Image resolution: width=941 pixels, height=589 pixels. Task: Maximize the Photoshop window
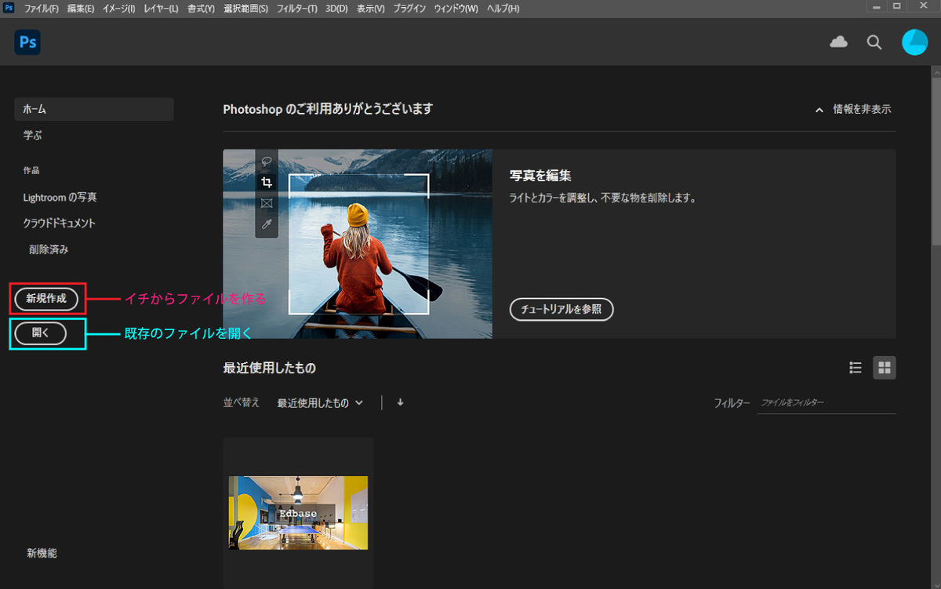[897, 7]
